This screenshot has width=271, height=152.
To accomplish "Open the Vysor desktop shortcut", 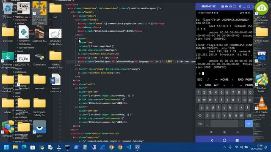I will coord(39,128).
